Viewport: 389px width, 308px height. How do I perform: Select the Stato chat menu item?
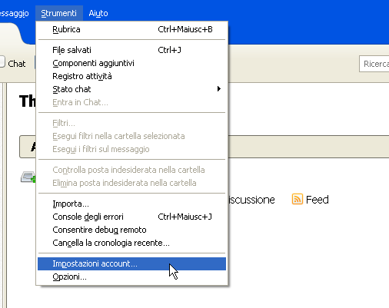pos(131,89)
